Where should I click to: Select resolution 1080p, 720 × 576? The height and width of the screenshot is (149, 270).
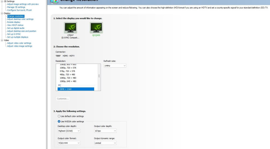(68, 68)
